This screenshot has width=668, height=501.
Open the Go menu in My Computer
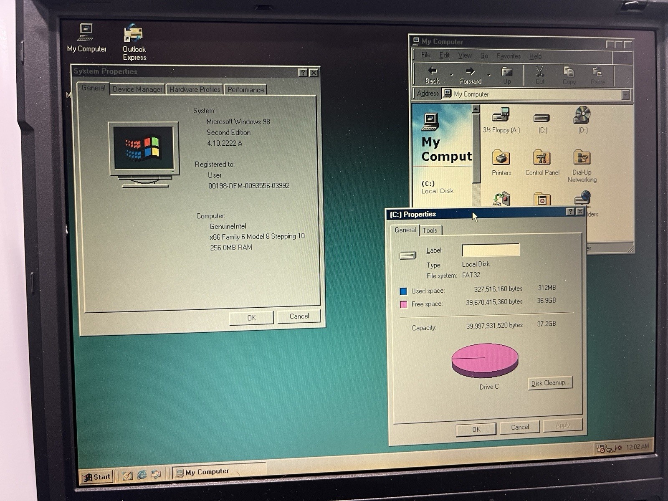pyautogui.click(x=484, y=56)
